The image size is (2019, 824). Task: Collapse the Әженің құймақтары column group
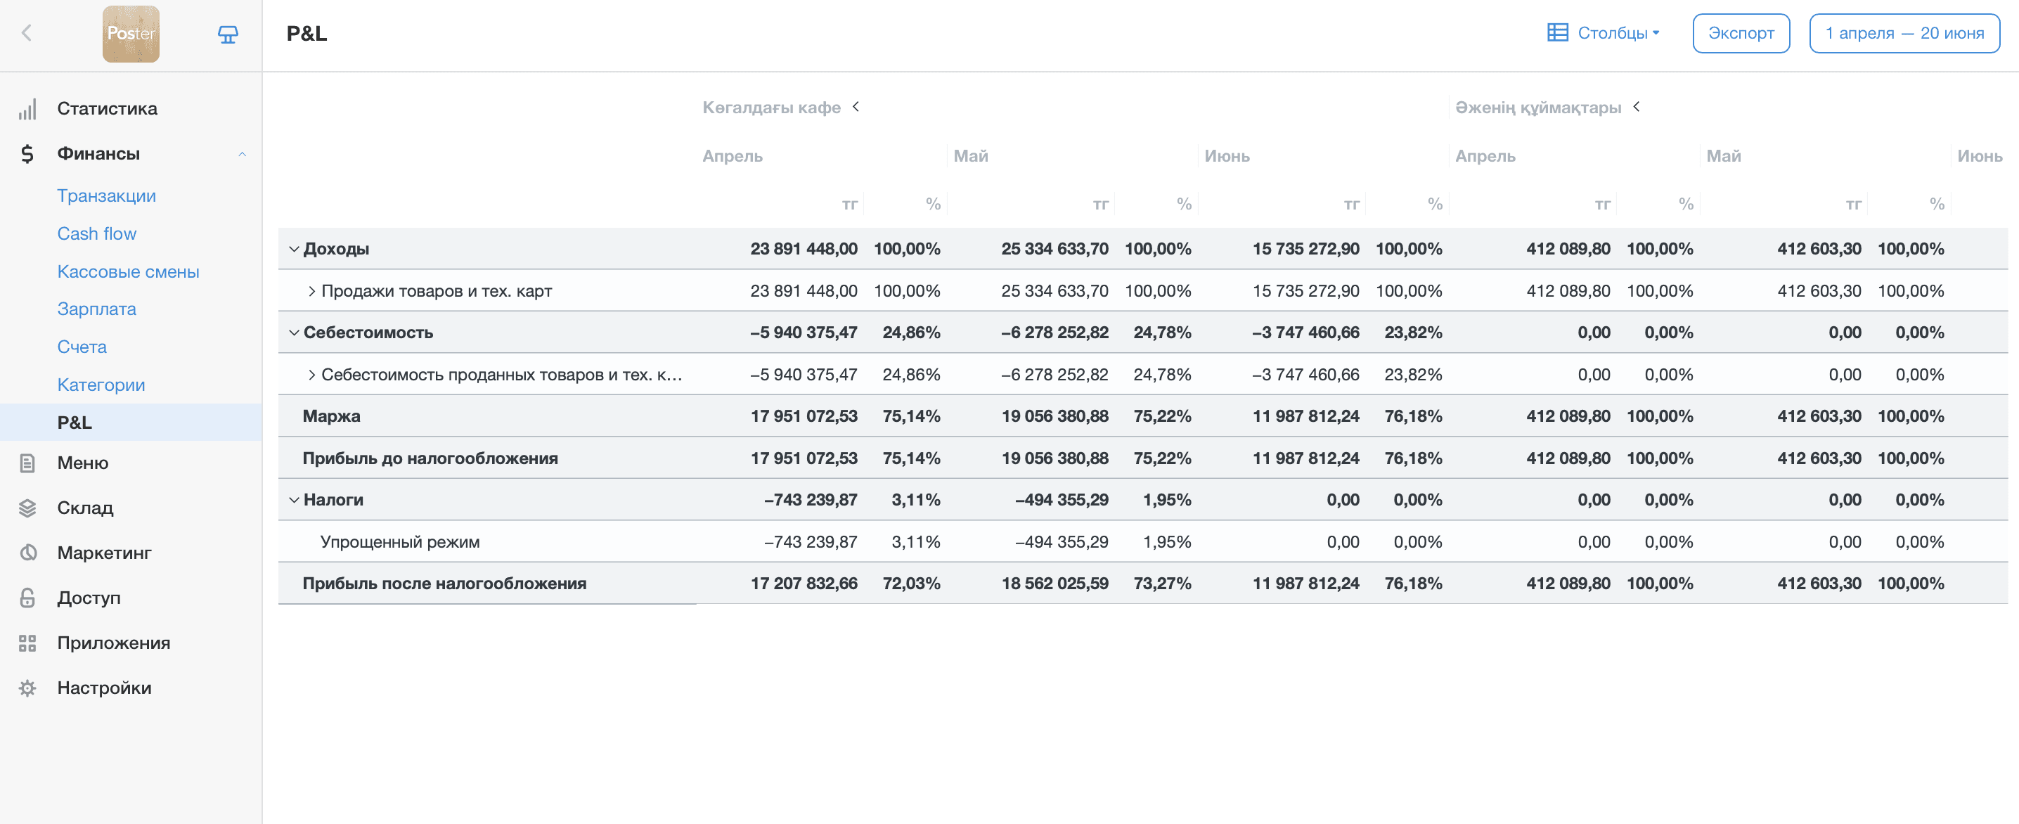tap(1637, 107)
